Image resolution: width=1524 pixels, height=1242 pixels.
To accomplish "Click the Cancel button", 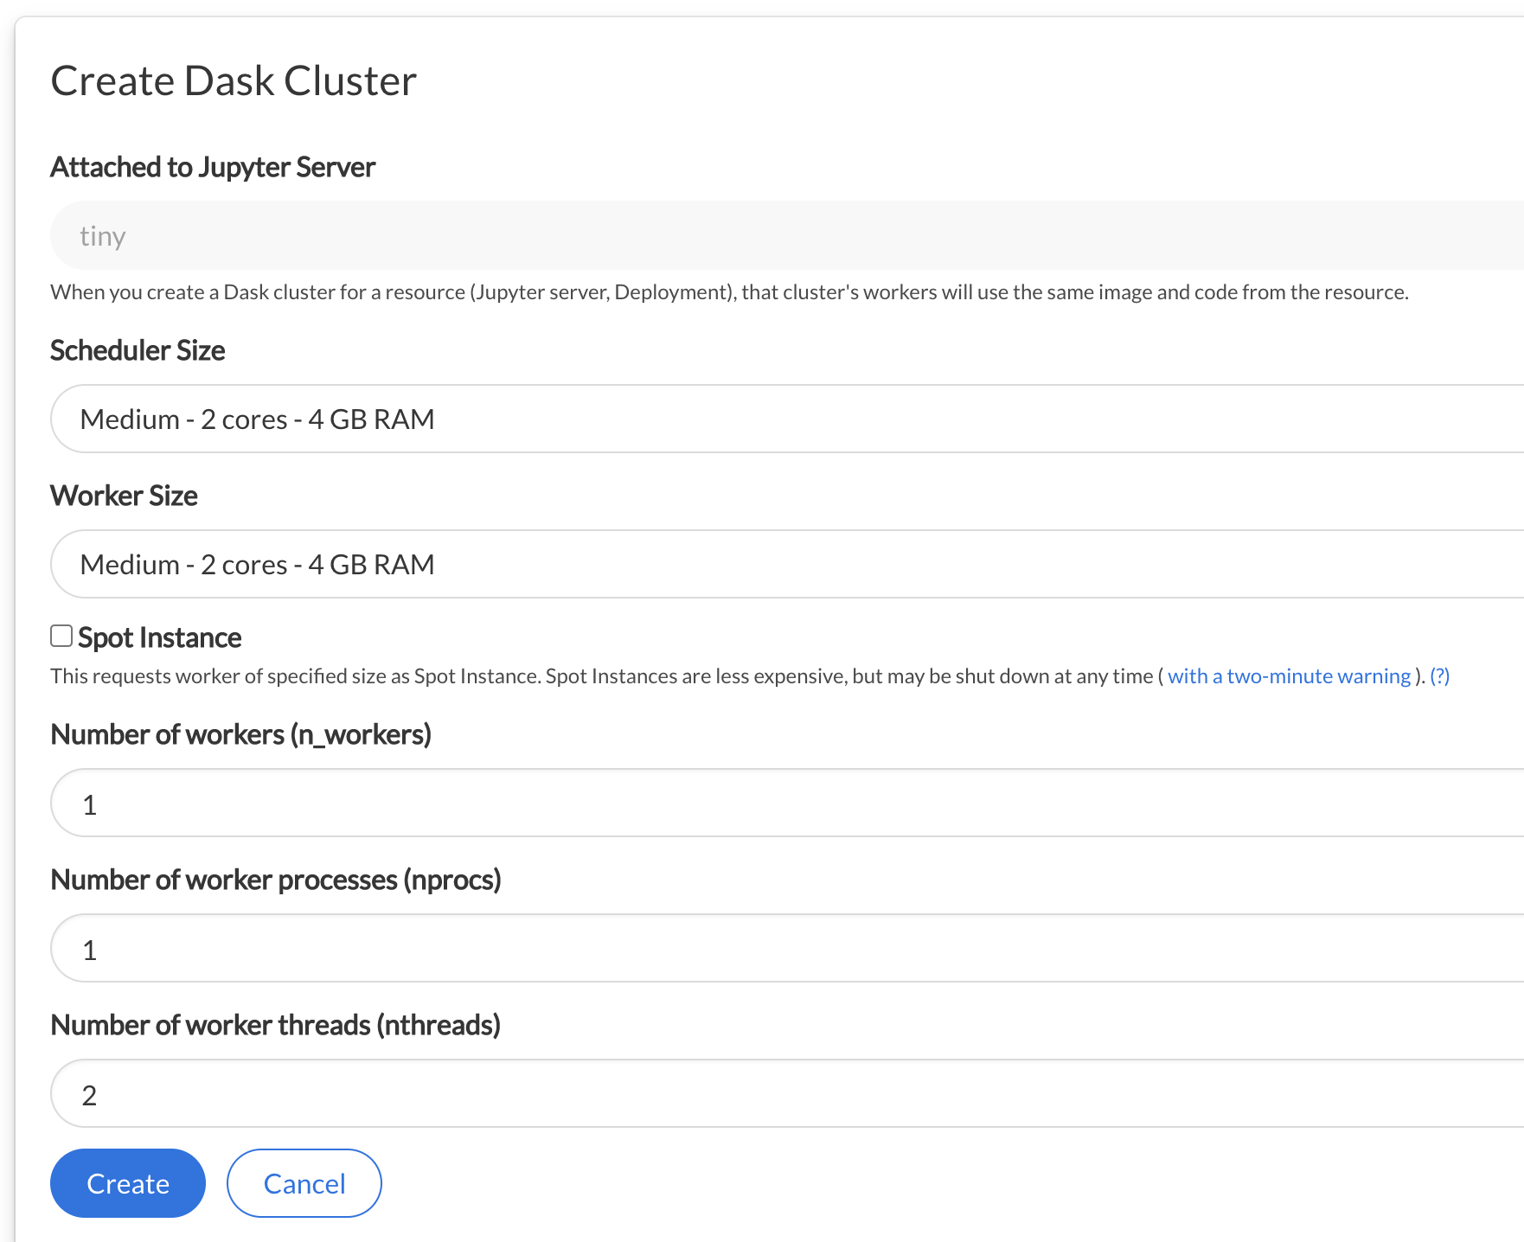I will click(x=304, y=1183).
